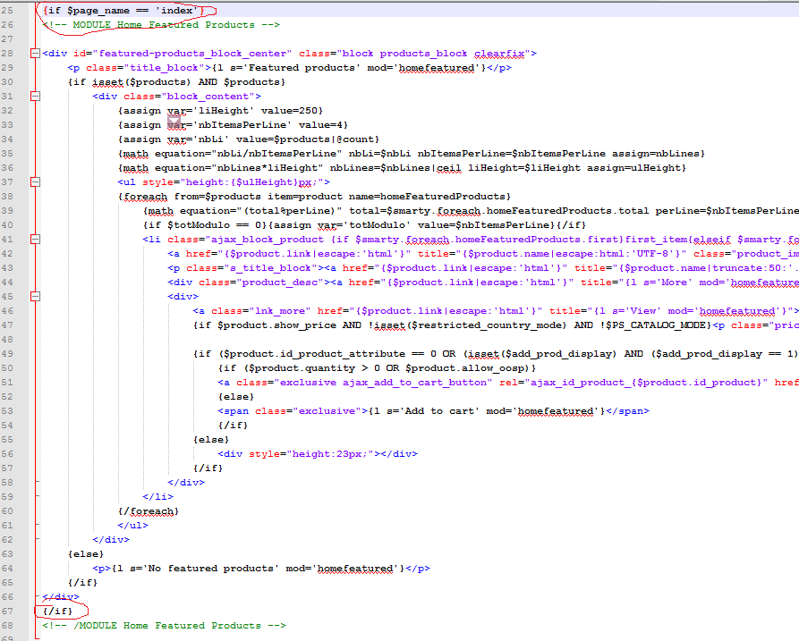Image resolution: width=799 pixels, height=641 pixels.
Task: Click the {else} on line 52
Action: [x=236, y=397]
